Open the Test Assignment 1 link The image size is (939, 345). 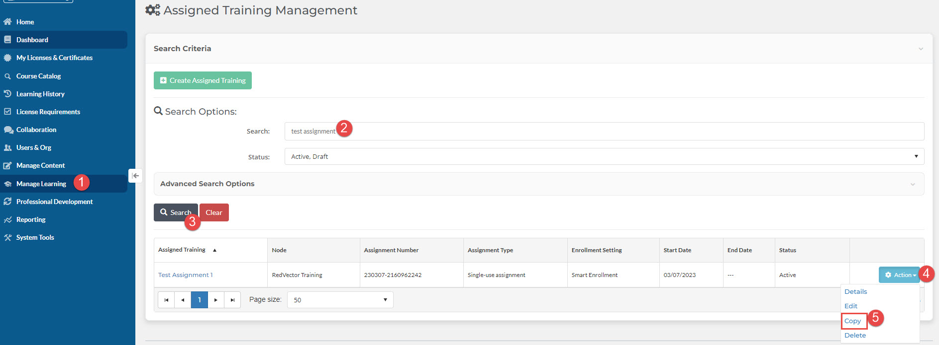click(x=185, y=275)
